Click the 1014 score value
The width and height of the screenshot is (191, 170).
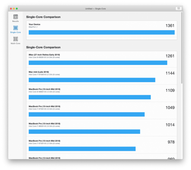(x=170, y=125)
